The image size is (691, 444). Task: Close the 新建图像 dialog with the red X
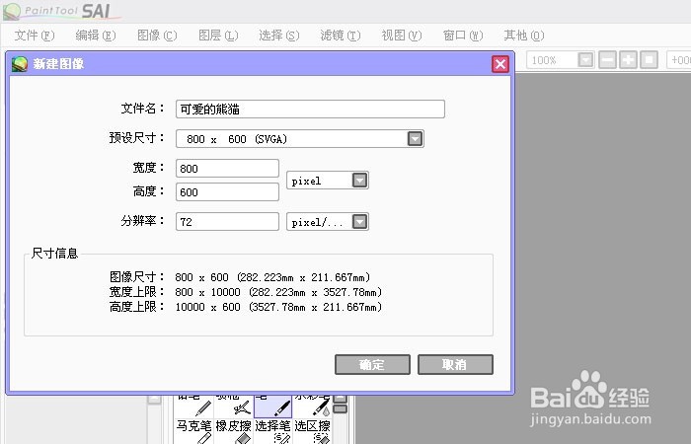coord(500,64)
